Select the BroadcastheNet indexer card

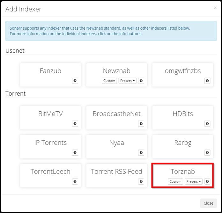pos(117,118)
